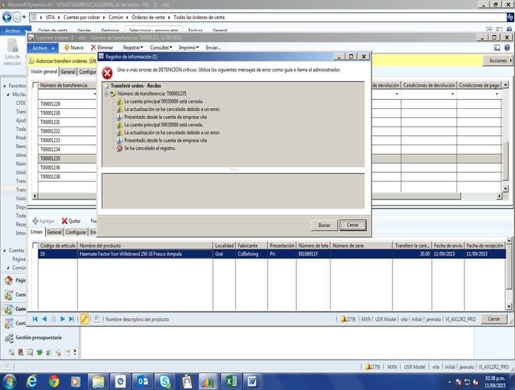The image size is (515, 390).
Task: Go to first record navigation arrow
Action: pyautogui.click(x=35, y=319)
